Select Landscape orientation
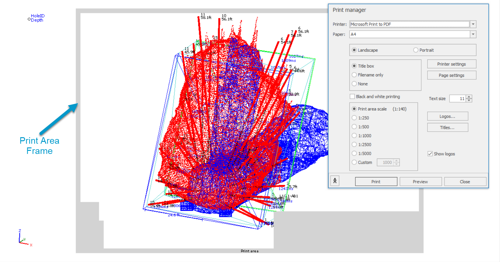Viewport: 500px width, 262px height. click(365, 50)
